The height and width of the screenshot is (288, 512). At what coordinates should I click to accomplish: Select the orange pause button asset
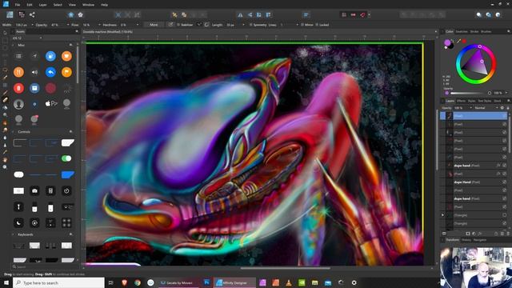18,72
